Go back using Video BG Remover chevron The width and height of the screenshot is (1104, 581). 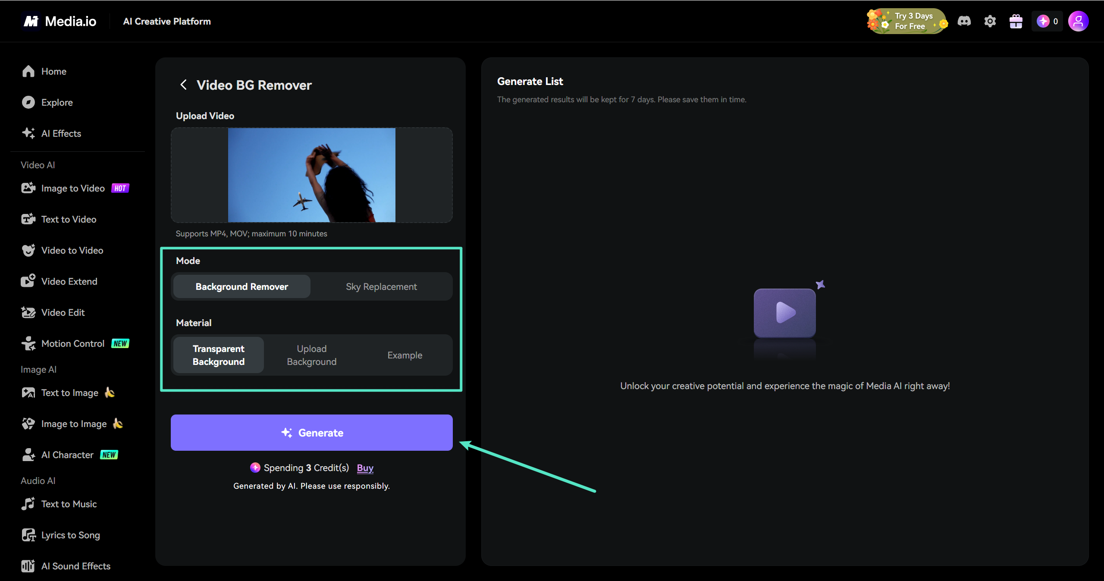183,85
